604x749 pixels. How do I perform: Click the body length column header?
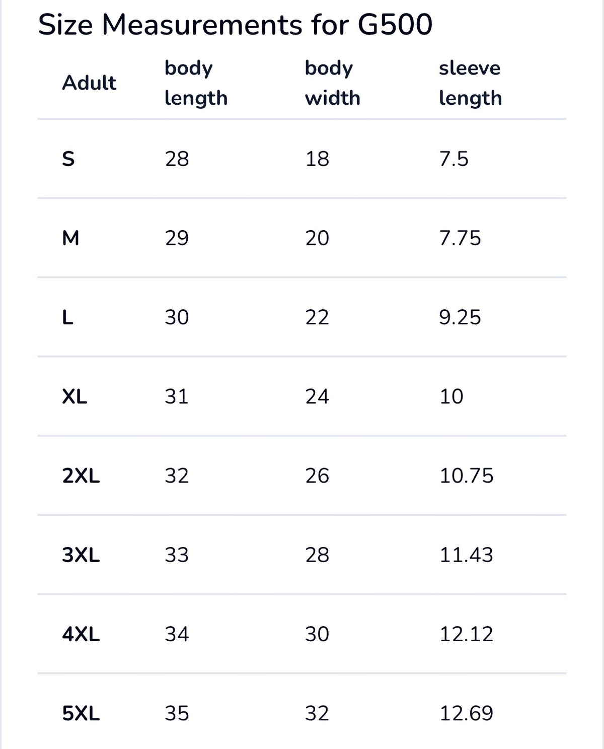[196, 83]
